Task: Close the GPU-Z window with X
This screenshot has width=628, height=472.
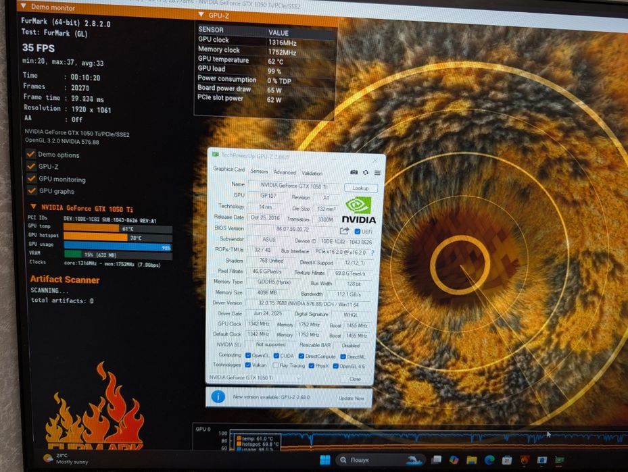Action: (375, 160)
